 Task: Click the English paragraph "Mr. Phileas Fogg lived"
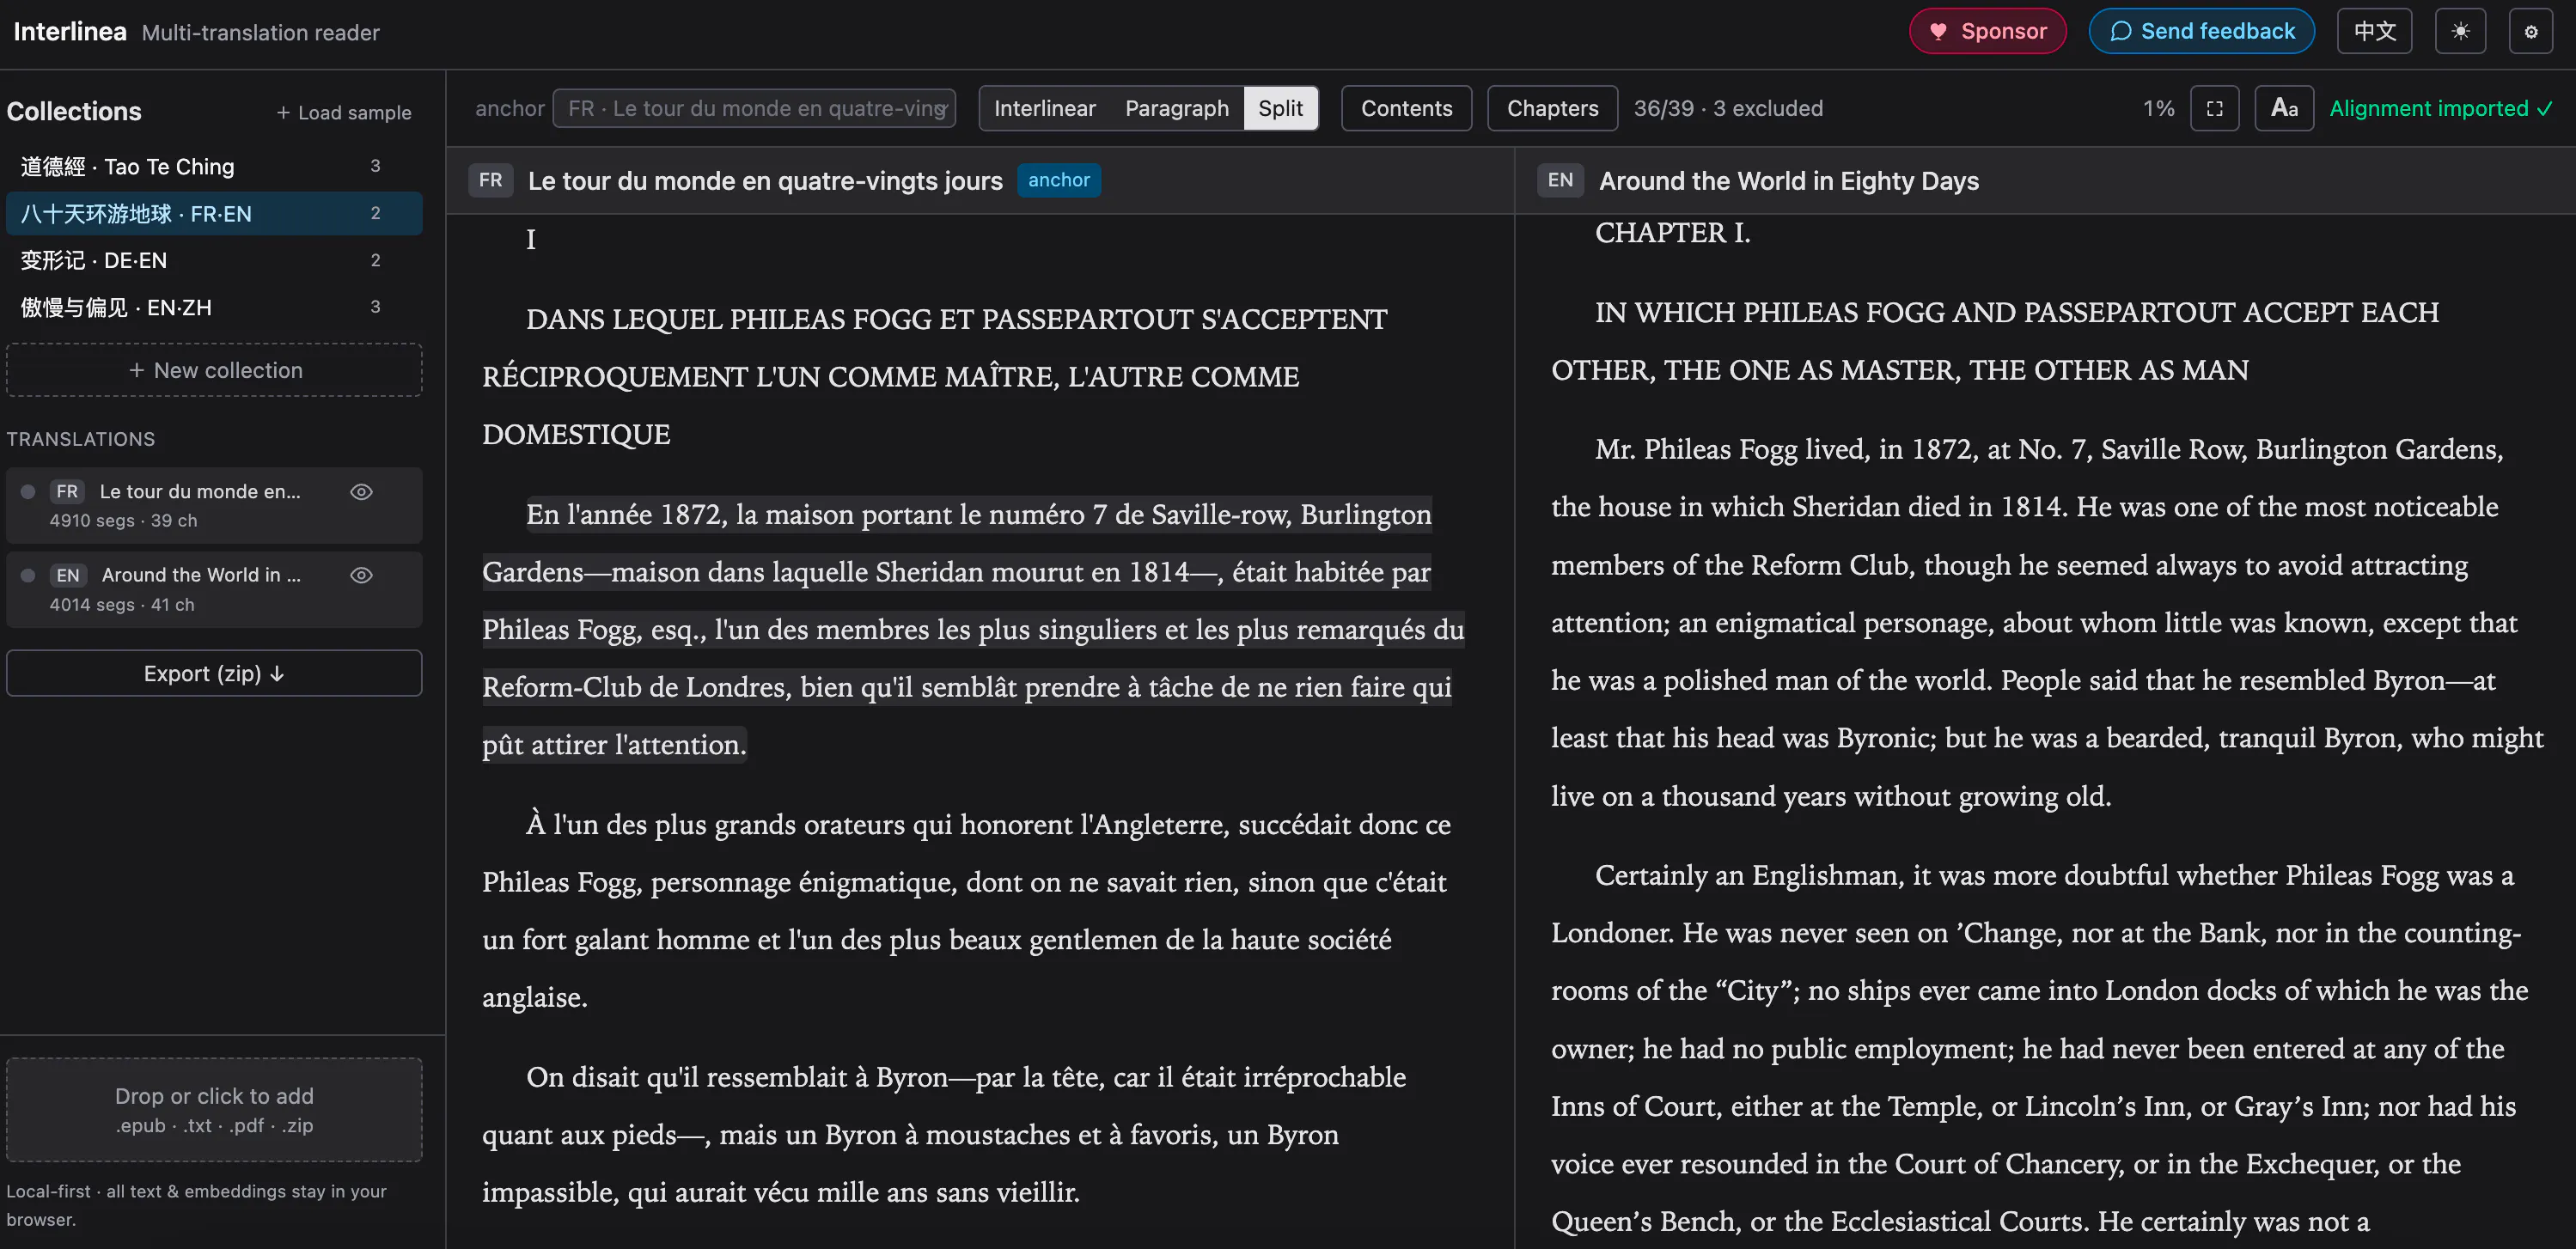2047,622
